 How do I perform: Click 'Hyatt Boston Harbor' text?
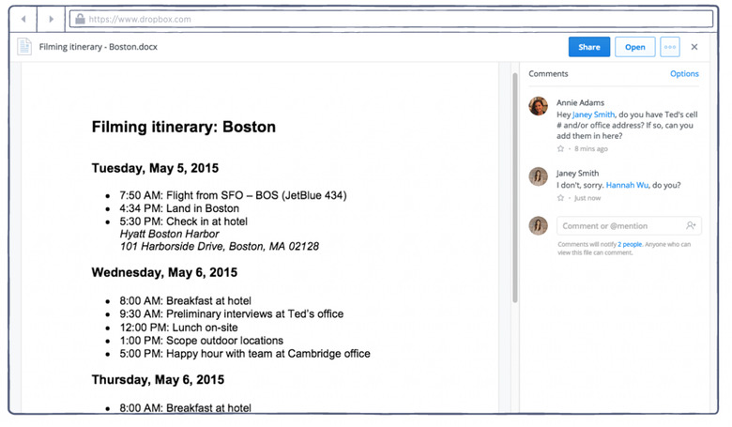pos(170,234)
